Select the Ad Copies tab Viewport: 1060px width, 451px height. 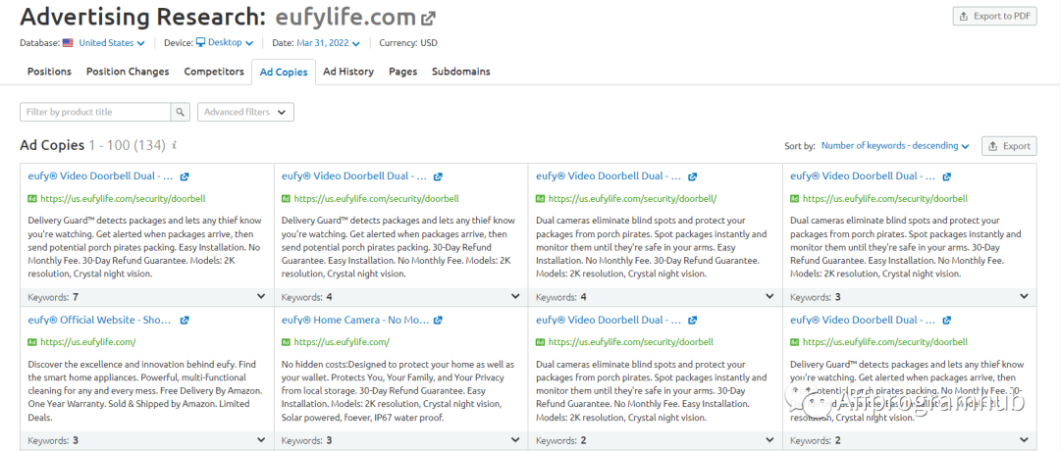pos(284,73)
